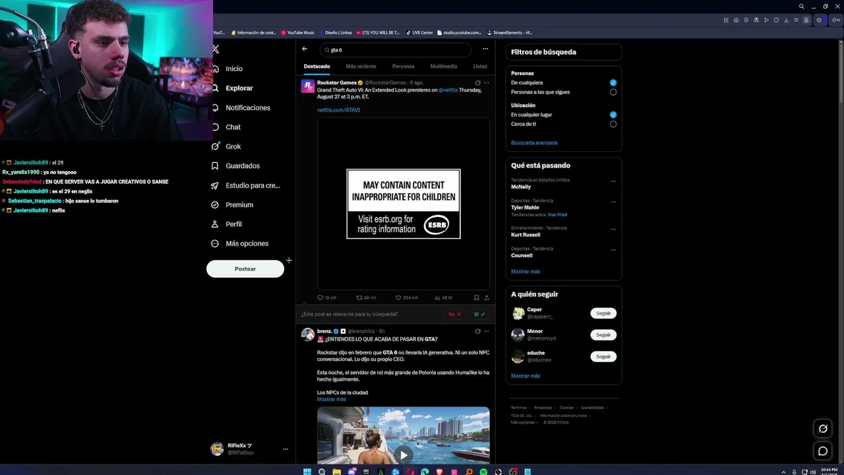Like the Rockstar Games post
The height and width of the screenshot is (475, 844).
(x=406, y=298)
